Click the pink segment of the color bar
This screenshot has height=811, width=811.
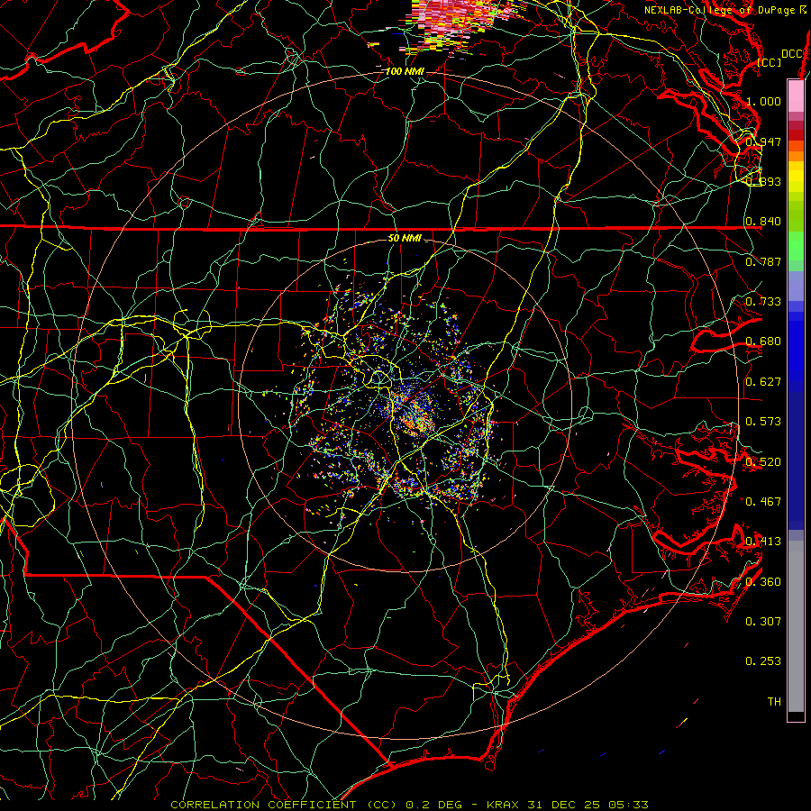coord(796,96)
